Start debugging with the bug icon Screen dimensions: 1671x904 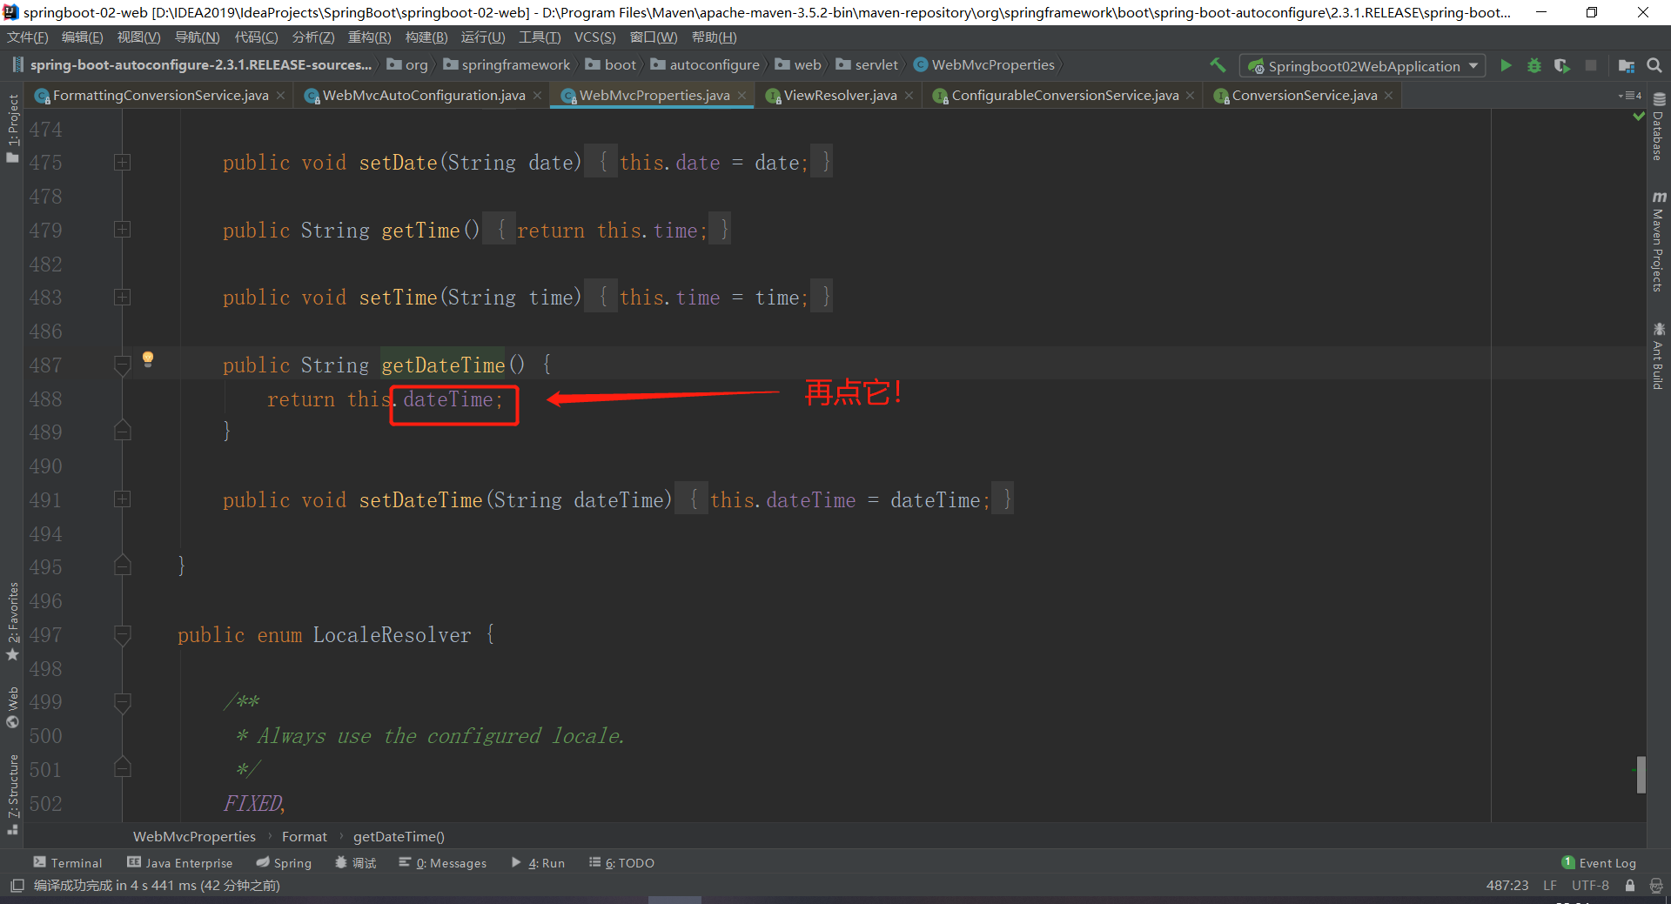(1534, 66)
